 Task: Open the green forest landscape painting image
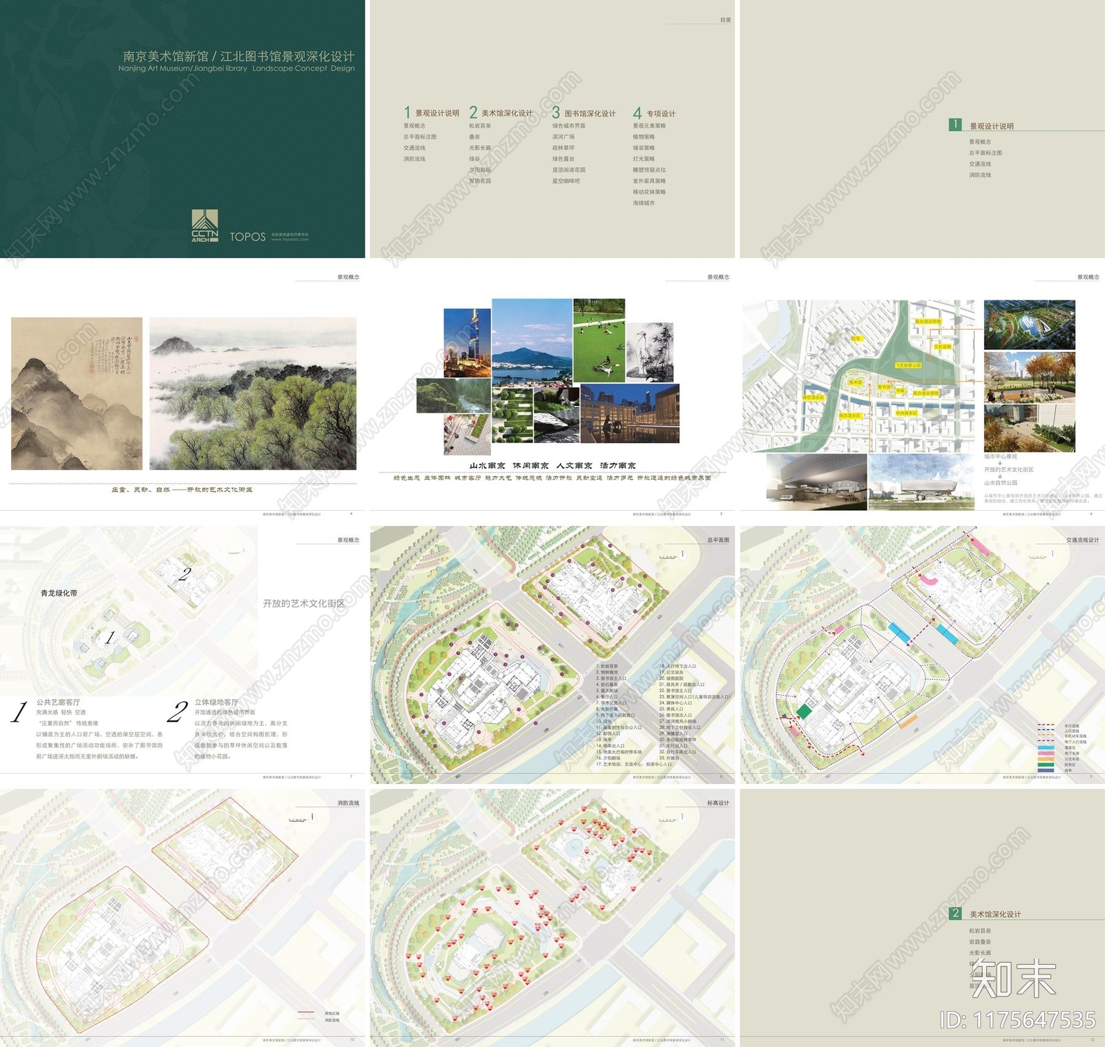253,393
